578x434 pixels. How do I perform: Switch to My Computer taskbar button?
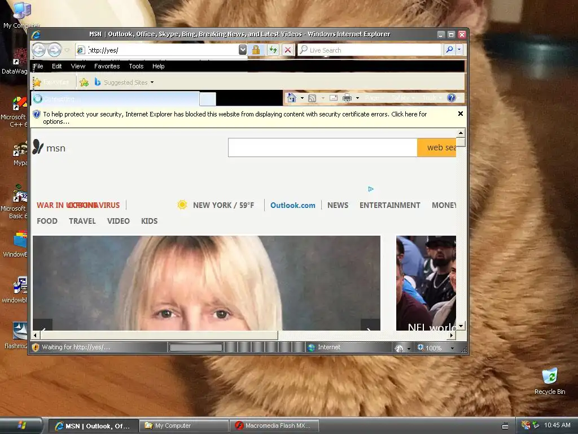coord(183,426)
